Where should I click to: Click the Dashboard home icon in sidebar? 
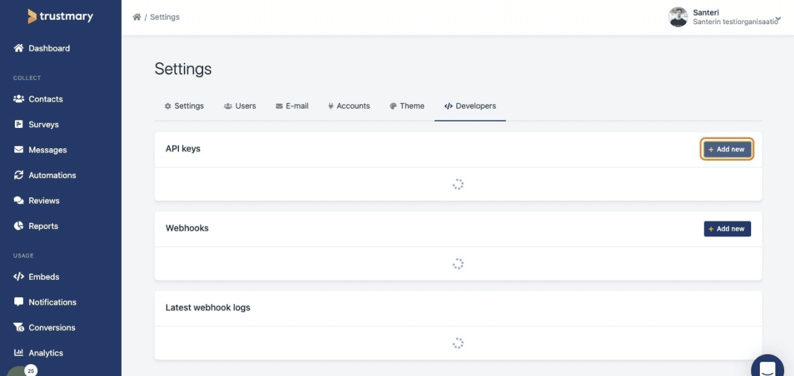[x=19, y=48]
